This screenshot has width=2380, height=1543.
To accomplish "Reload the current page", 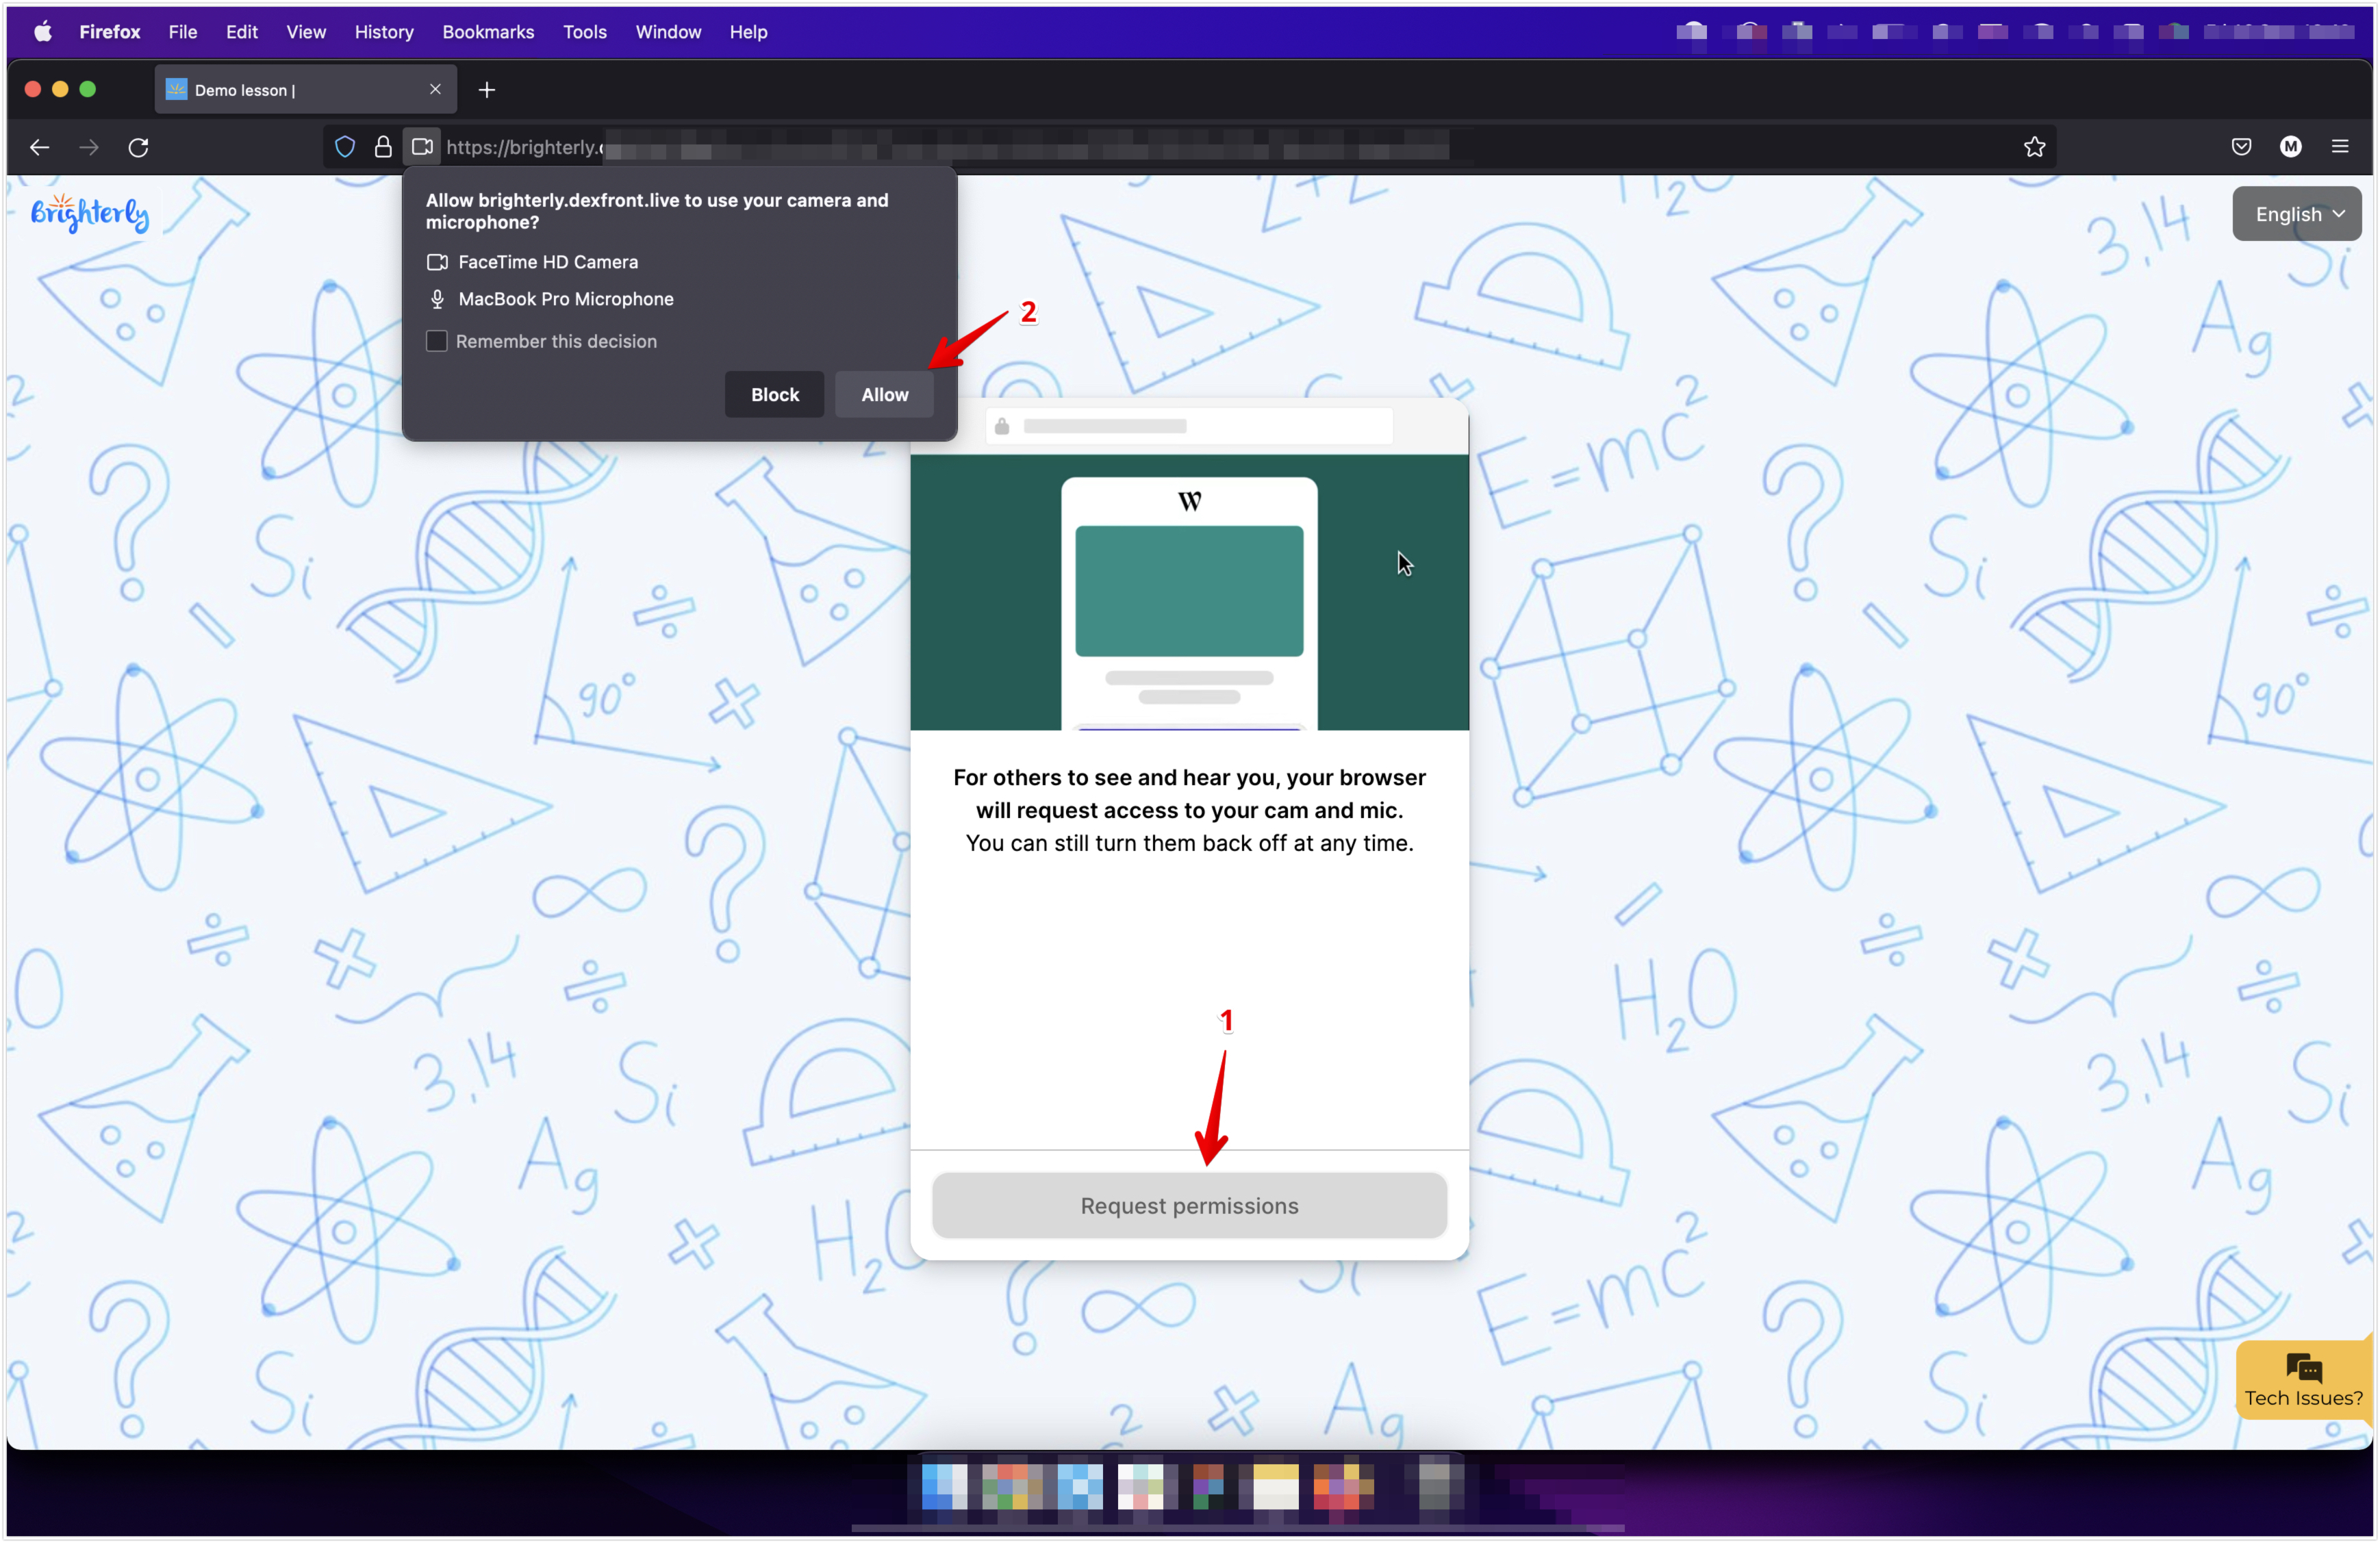I will [x=139, y=147].
